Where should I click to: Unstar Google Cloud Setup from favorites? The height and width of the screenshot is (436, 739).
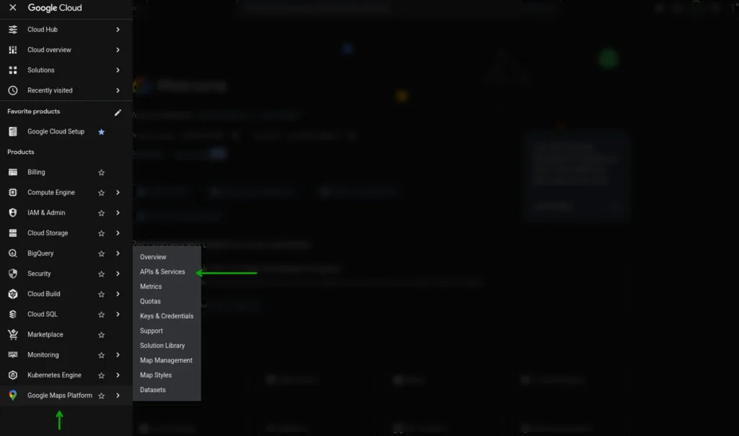pos(101,131)
